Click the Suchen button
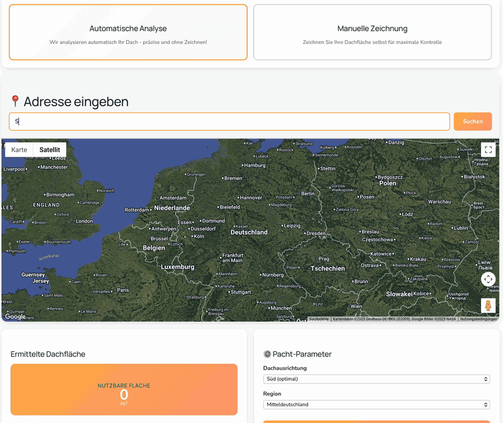This screenshot has height=423, width=503. tap(473, 121)
